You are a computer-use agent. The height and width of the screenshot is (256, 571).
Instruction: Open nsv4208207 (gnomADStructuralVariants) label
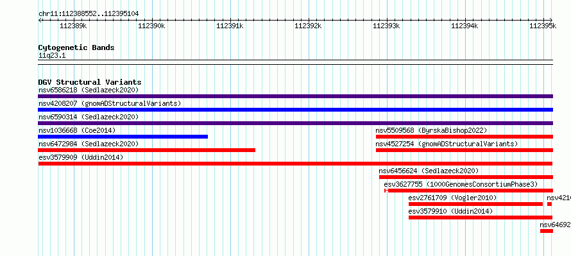[x=110, y=103]
